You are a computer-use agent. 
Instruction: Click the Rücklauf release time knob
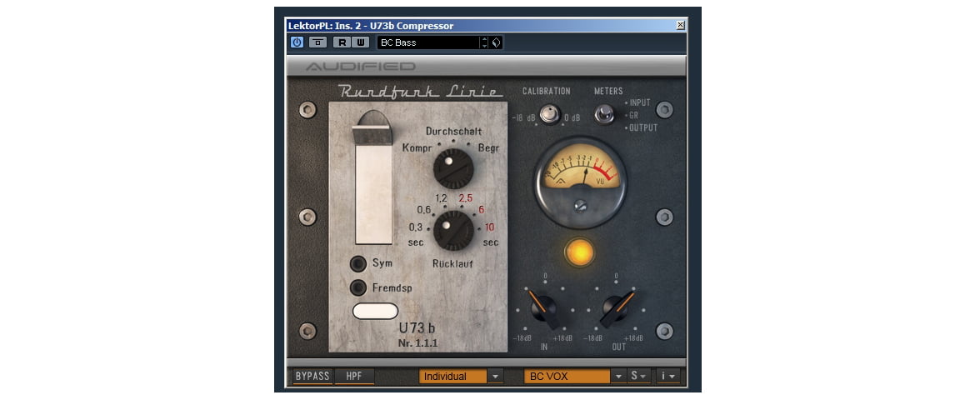click(x=453, y=231)
